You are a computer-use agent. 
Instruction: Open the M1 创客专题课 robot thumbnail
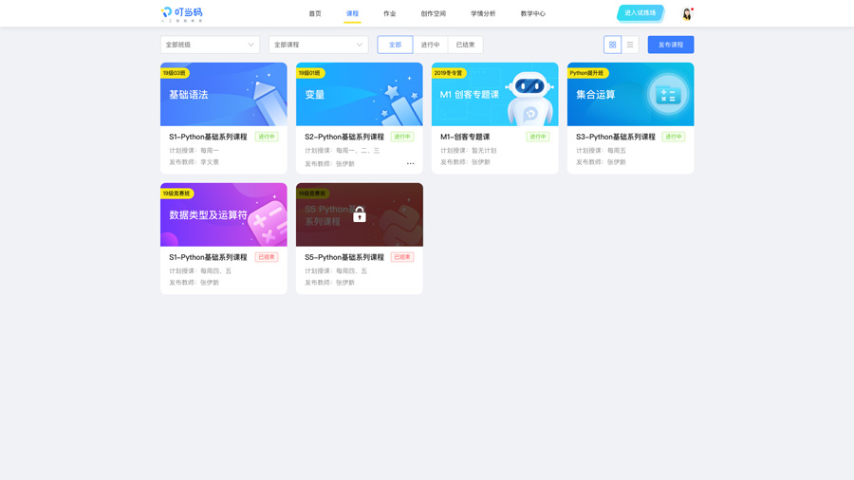pos(494,94)
